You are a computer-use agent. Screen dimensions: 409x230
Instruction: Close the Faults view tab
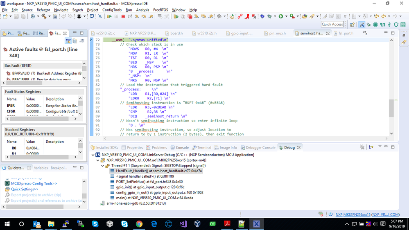pos(65,33)
